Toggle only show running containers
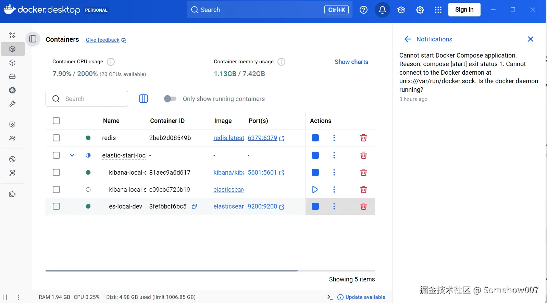The image size is (547, 303). [x=170, y=99]
